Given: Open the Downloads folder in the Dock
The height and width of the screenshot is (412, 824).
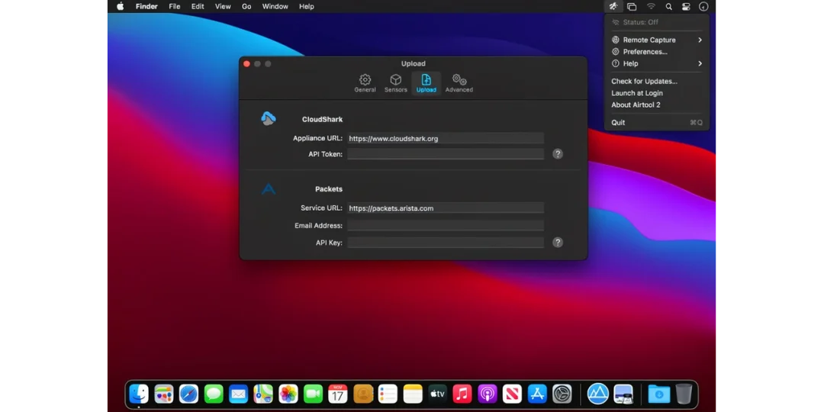Looking at the screenshot, I should coord(659,394).
